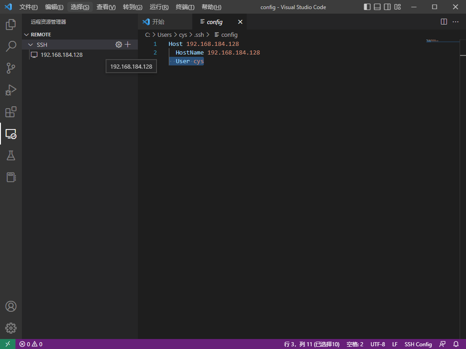466x349 pixels.
Task: Open the Search view
Action: tap(11, 46)
